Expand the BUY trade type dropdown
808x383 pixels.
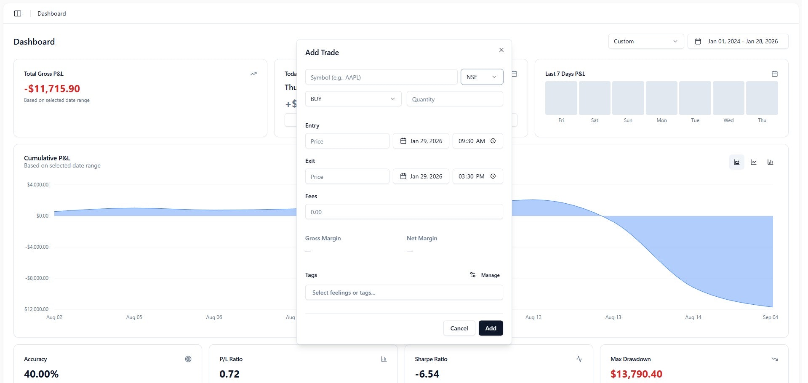pos(353,98)
